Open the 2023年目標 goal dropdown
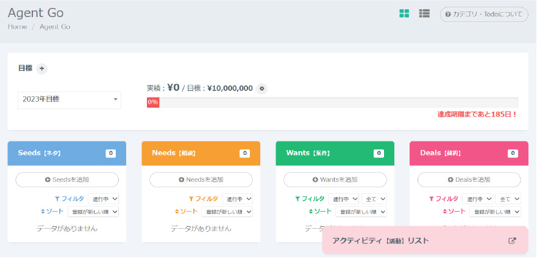Image resolution: width=537 pixels, height=258 pixels. point(69,99)
